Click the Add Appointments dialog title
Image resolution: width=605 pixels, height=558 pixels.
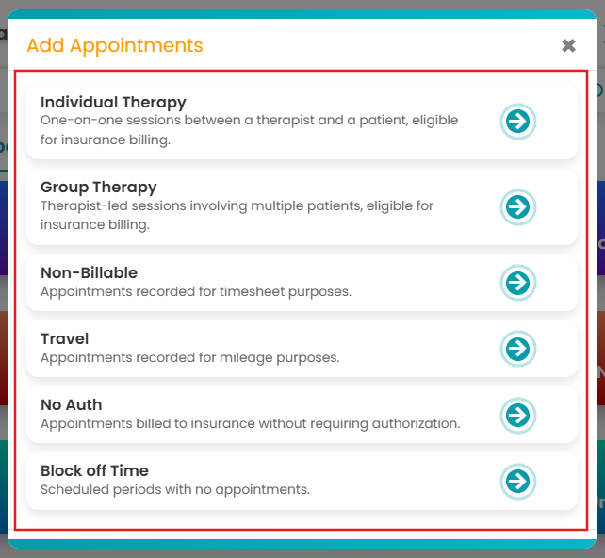click(114, 45)
